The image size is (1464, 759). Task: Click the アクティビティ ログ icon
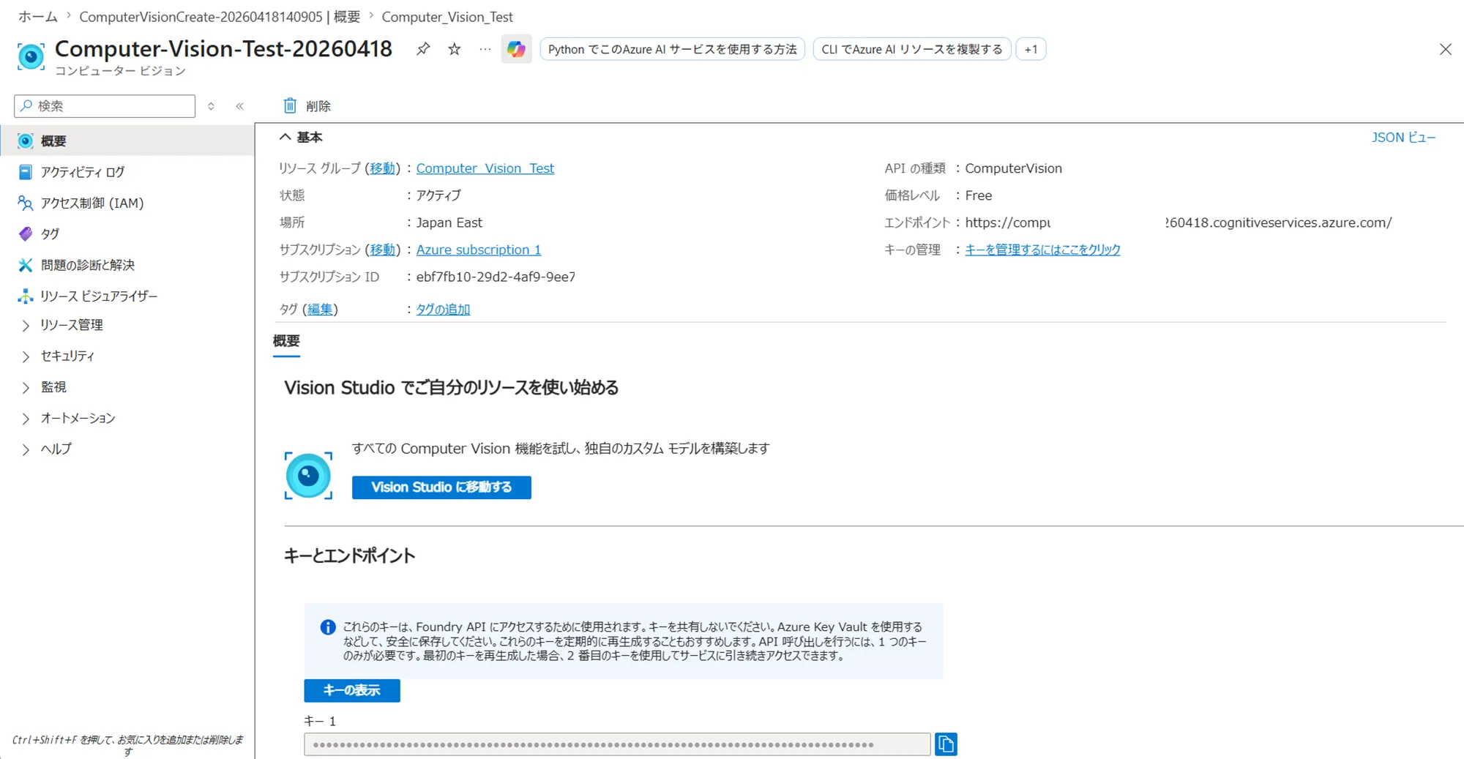coord(25,172)
